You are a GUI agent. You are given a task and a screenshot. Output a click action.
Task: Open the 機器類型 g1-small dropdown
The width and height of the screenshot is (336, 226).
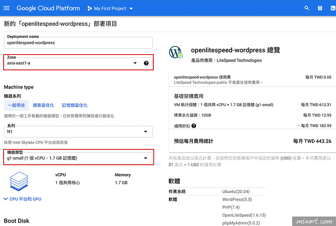78,158
